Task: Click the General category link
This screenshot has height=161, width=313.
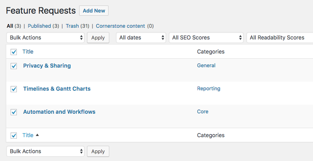Action: pos(206,65)
